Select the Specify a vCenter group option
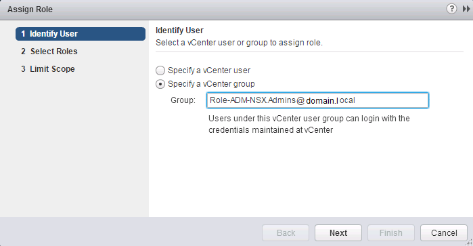The width and height of the screenshot is (473, 246). click(x=160, y=84)
